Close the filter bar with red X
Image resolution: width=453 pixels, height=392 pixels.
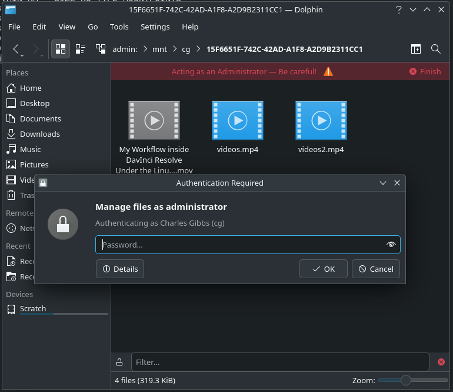click(x=441, y=362)
